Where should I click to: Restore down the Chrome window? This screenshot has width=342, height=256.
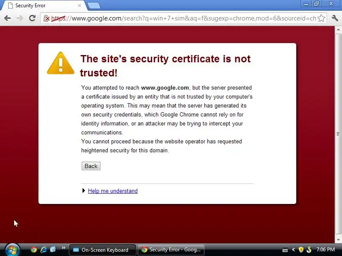316,4
